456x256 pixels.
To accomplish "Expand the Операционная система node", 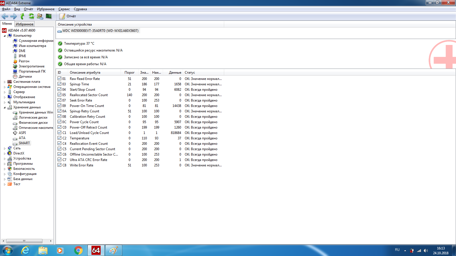I will click(5, 87).
